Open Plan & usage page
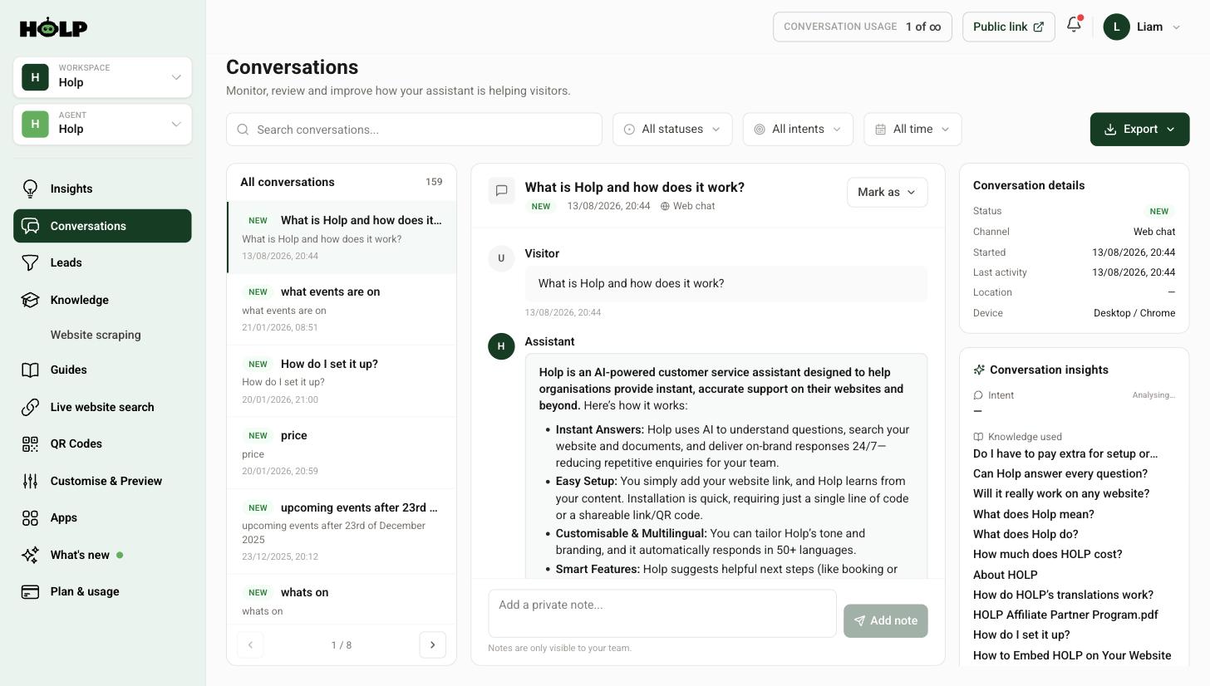The image size is (1210, 686). (x=102, y=591)
